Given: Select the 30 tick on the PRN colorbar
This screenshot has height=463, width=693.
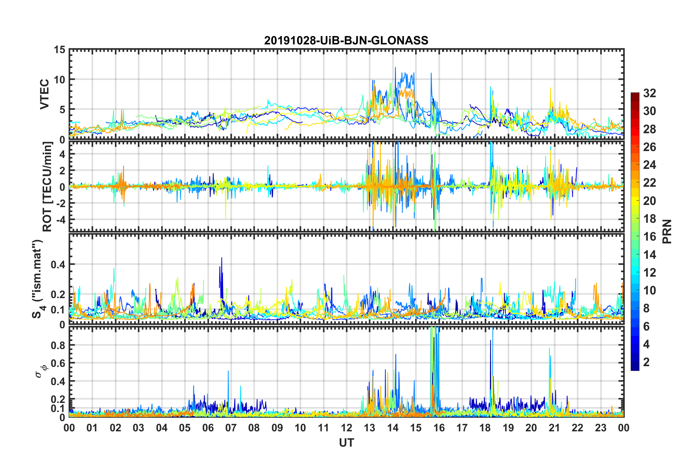Looking at the screenshot, I should pos(650,111).
